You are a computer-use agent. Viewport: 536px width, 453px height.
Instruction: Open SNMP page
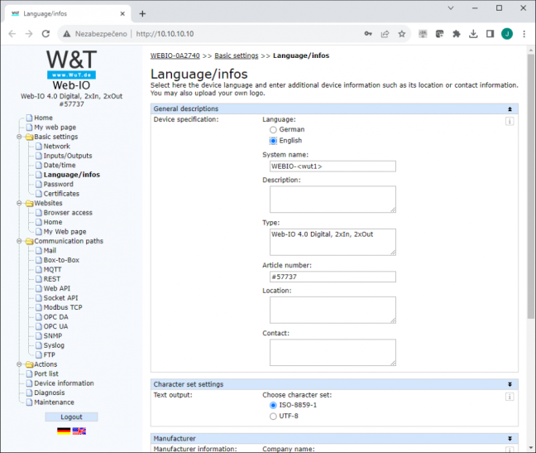click(53, 335)
